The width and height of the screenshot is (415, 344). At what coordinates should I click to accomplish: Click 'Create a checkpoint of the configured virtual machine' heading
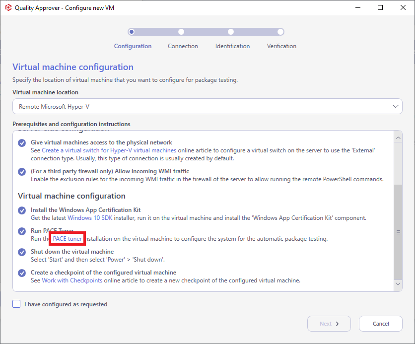pos(103,273)
